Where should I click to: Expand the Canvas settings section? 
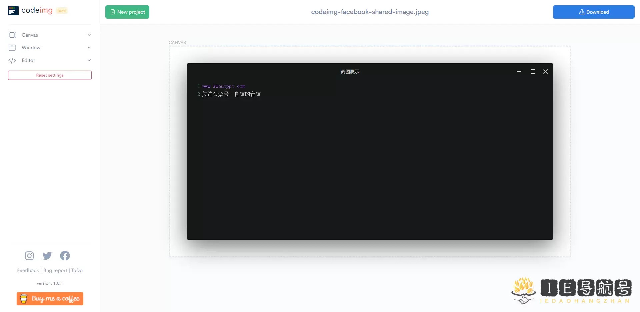pyautogui.click(x=89, y=35)
